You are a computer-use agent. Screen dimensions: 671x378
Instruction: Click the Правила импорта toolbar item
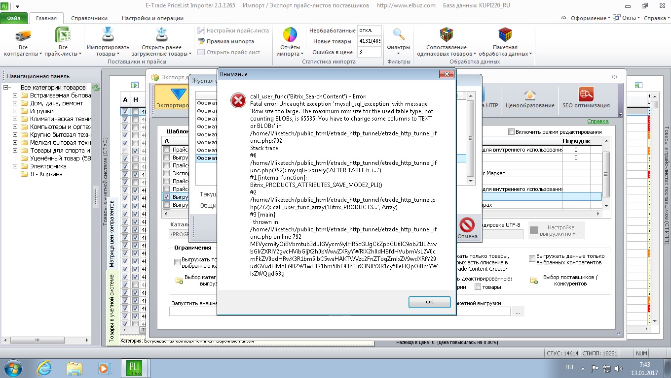tap(226, 41)
